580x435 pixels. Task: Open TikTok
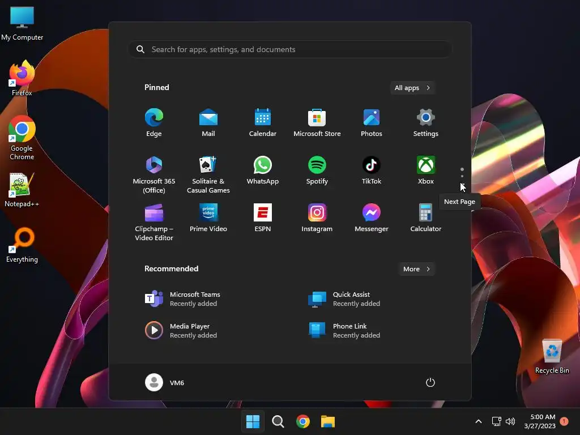(x=372, y=170)
